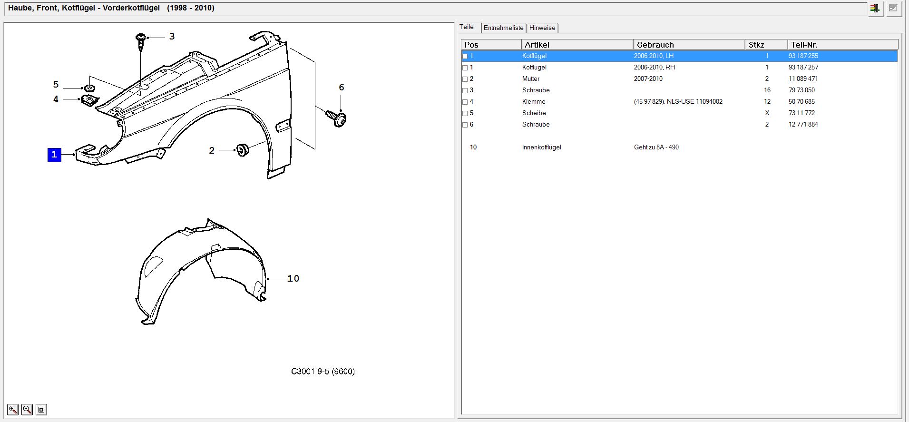Tick the checkbox for Schraube 79 73 050
This screenshot has height=422, width=909.
tap(465, 90)
